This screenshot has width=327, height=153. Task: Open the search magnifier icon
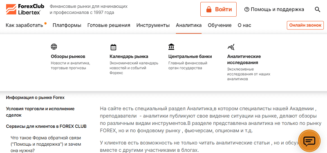(318, 9)
